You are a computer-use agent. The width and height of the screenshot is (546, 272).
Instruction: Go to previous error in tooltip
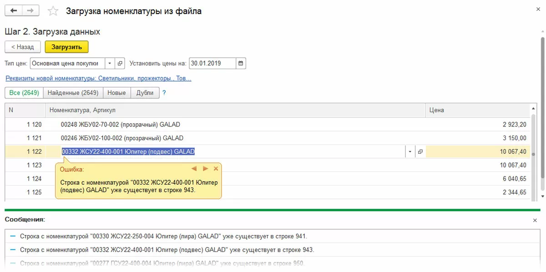(x=194, y=169)
